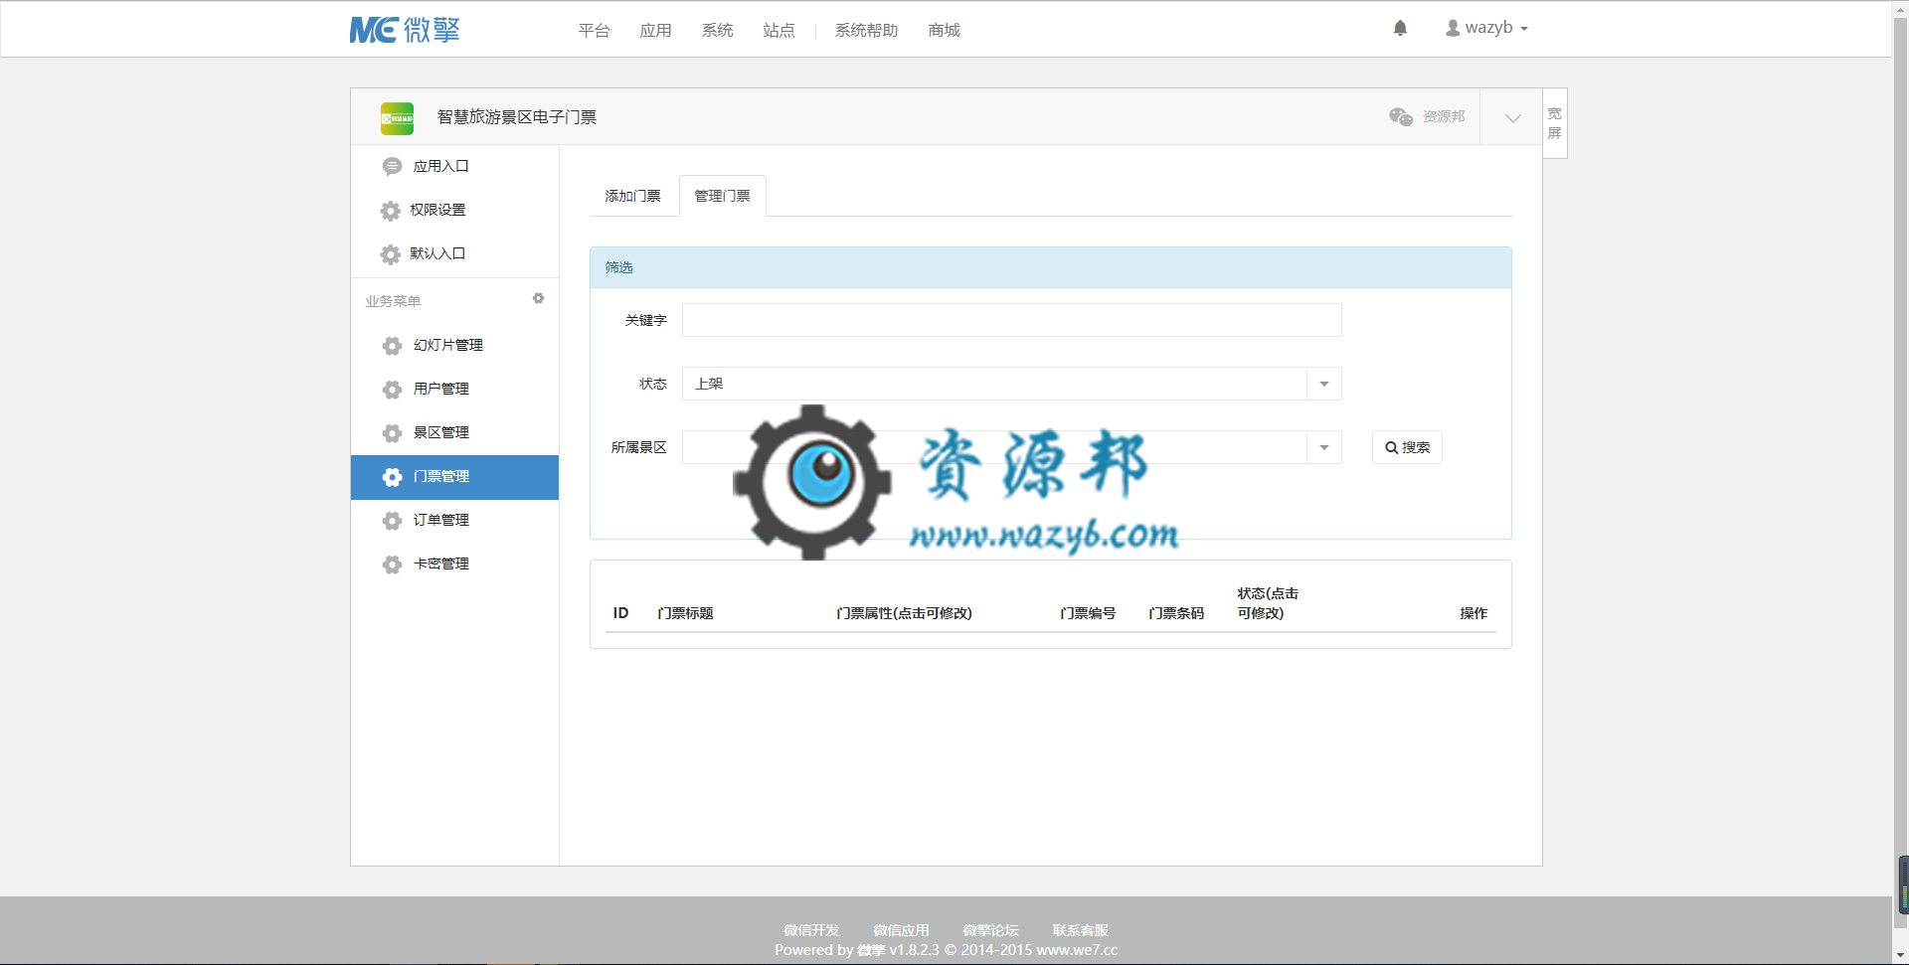The width and height of the screenshot is (1909, 965).
Task: Click the gear icon beside 幻灯片管理
Action: [x=392, y=345]
